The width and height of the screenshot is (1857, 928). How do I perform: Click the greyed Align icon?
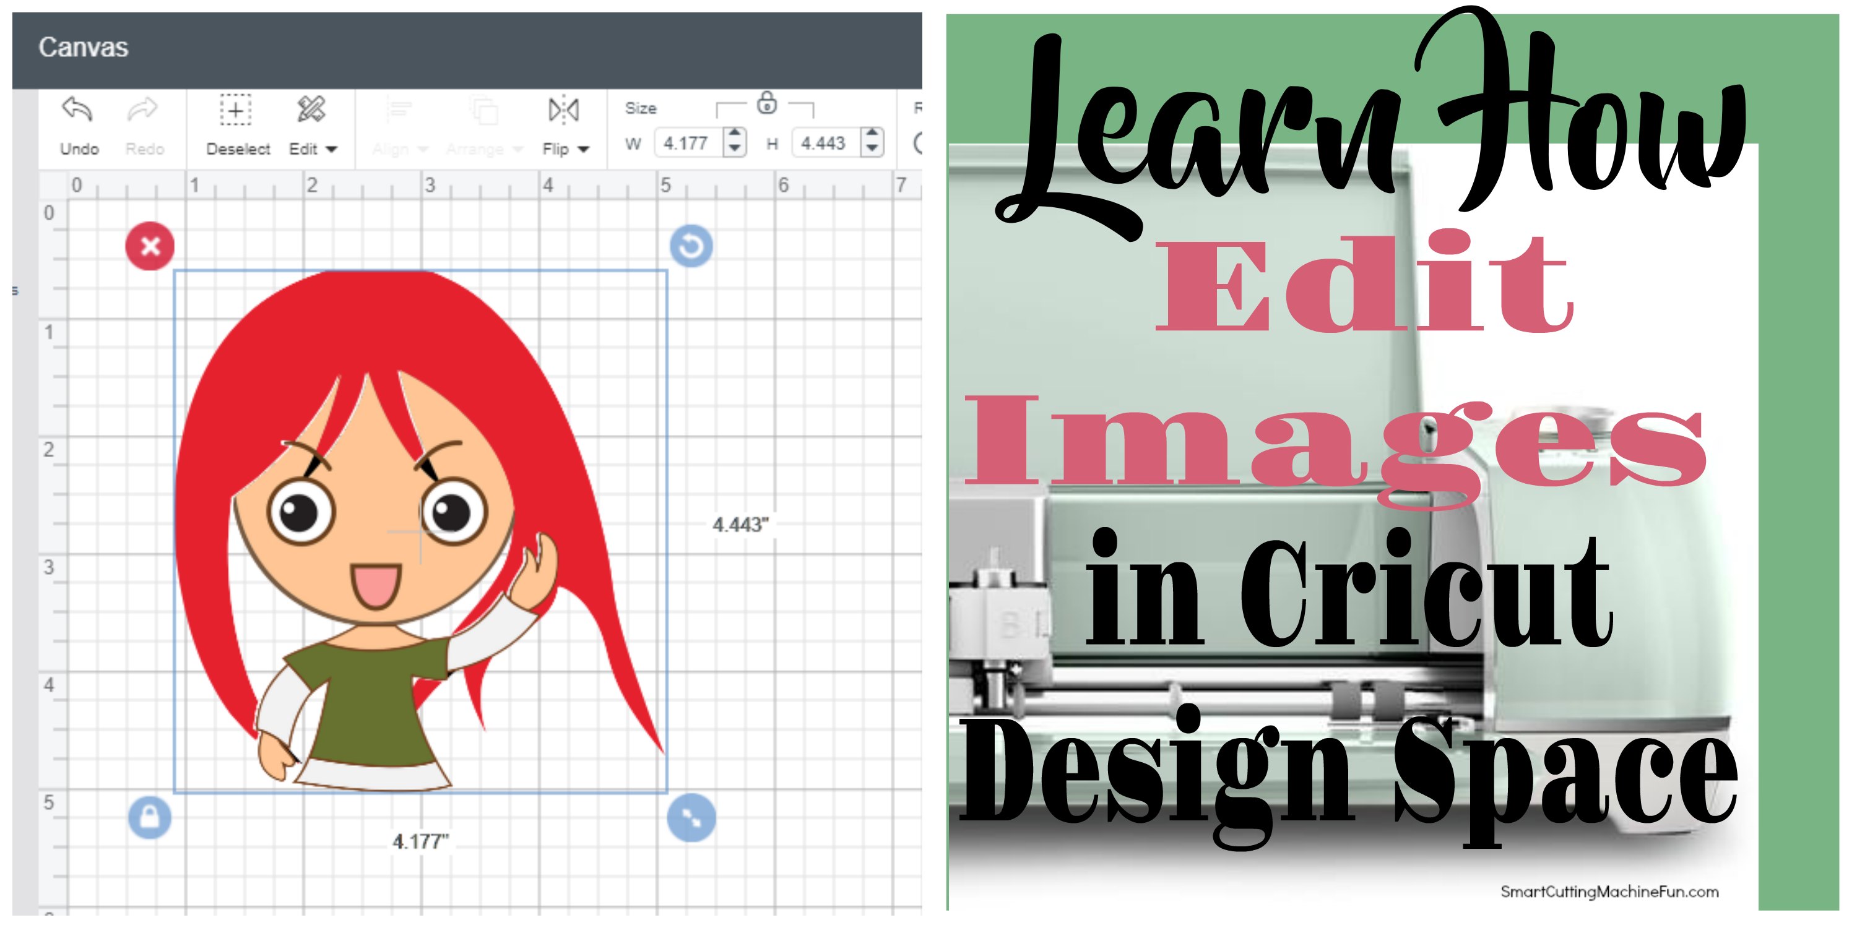click(x=399, y=110)
